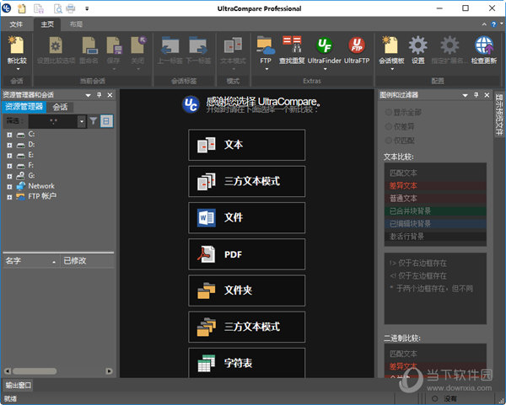Sort by the 已修改 column header
Screen dimensions: 506x405
[88, 261]
